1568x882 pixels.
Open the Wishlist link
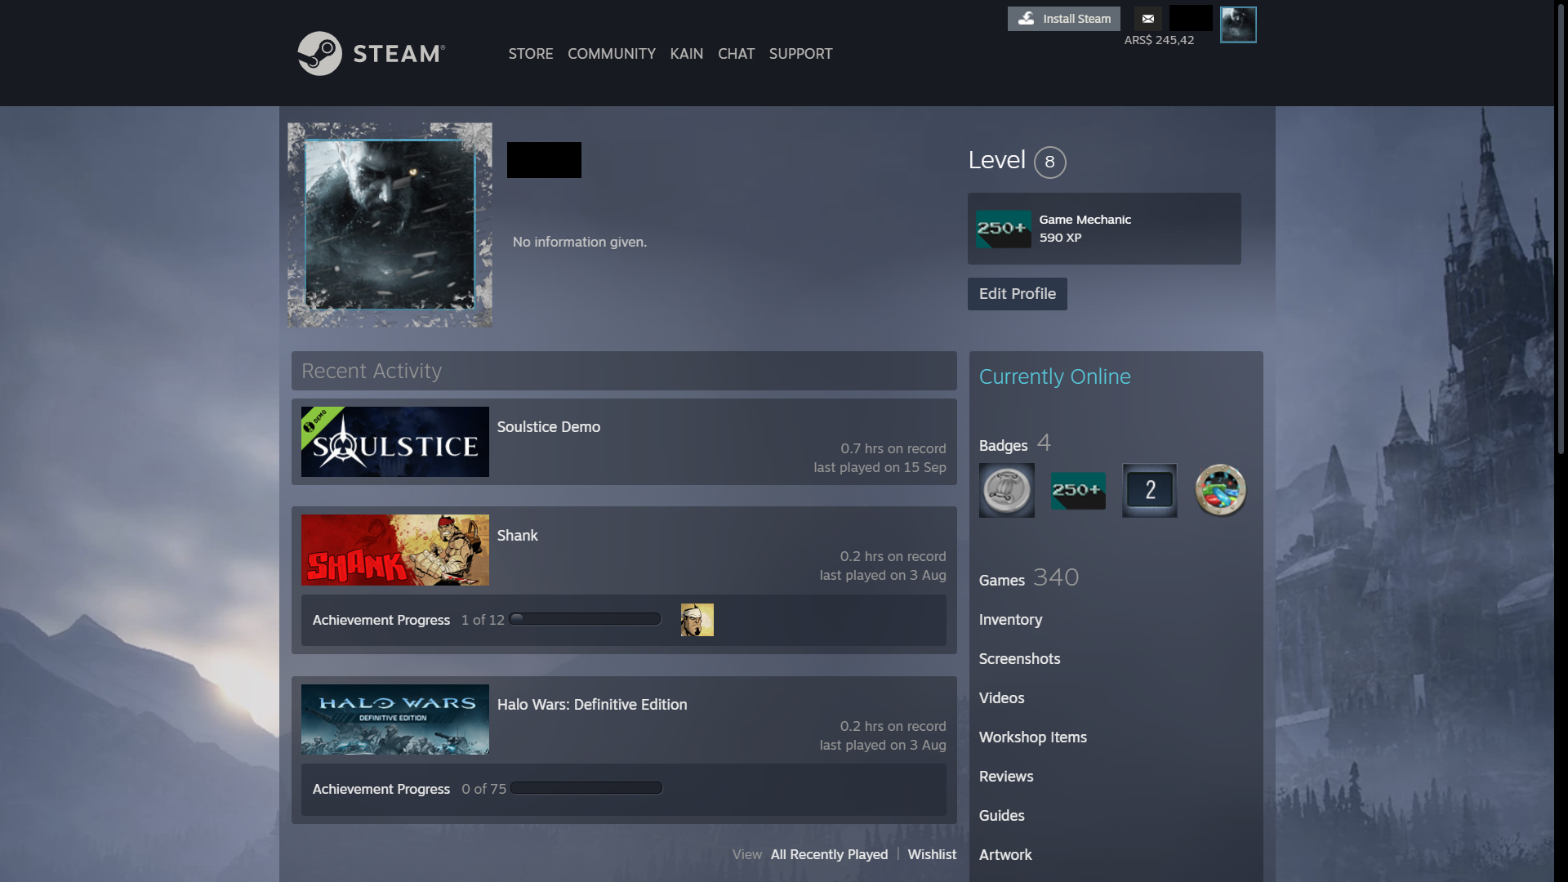(932, 854)
